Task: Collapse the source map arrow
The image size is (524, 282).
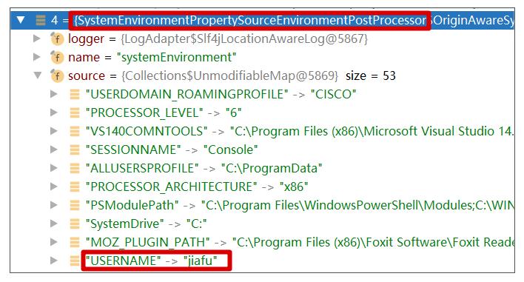Action: click(38, 75)
